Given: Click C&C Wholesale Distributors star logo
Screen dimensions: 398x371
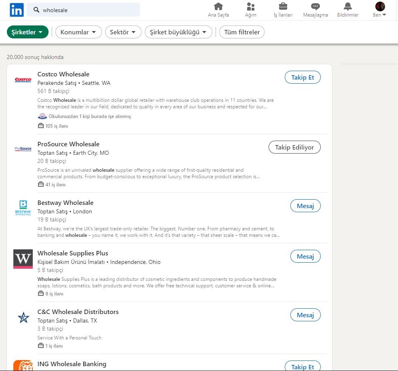Looking at the screenshot, I should tap(23, 318).
